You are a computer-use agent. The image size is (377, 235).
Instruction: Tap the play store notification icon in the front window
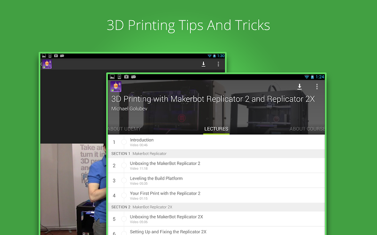pyautogui.click(x=126, y=77)
